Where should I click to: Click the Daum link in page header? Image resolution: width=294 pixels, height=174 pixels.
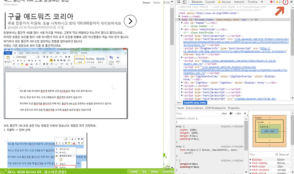click(x=146, y=3)
